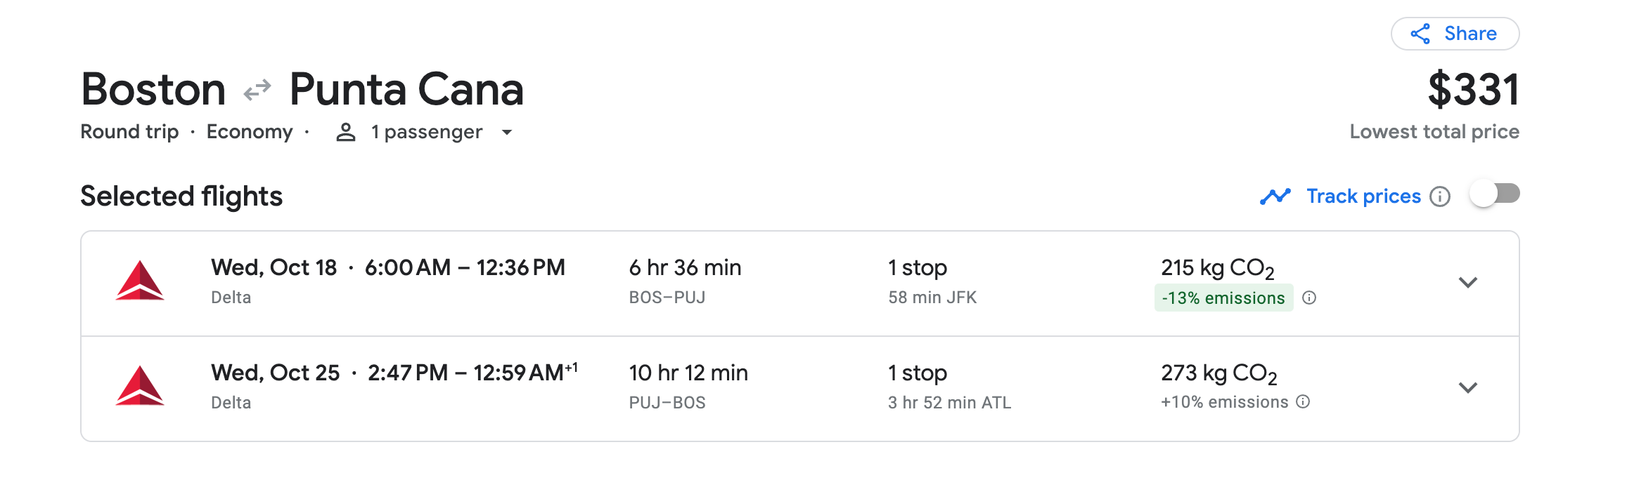
Task: Click the Share icon
Action: 1420,34
